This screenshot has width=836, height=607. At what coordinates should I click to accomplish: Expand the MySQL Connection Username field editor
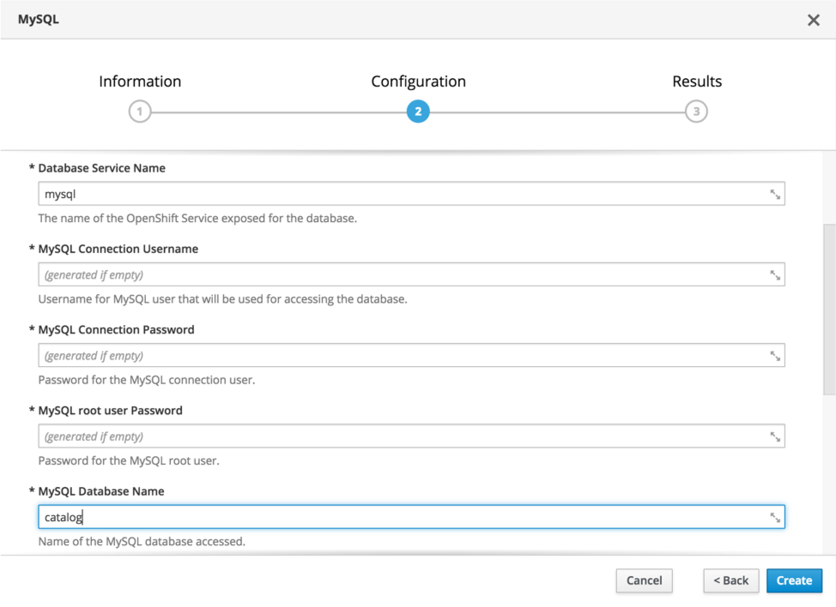coord(775,275)
